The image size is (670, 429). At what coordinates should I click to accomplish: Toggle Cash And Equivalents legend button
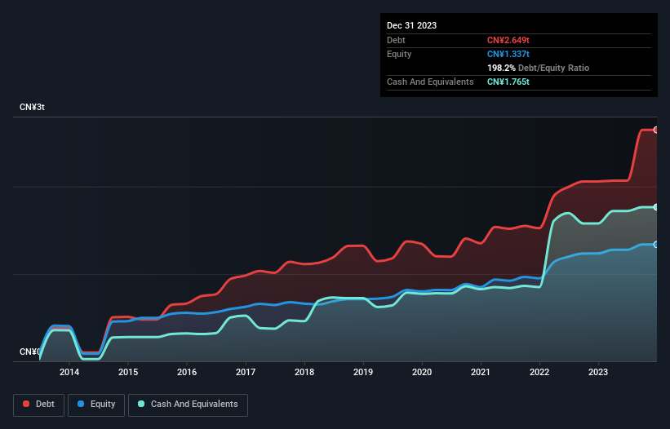pyautogui.click(x=188, y=405)
